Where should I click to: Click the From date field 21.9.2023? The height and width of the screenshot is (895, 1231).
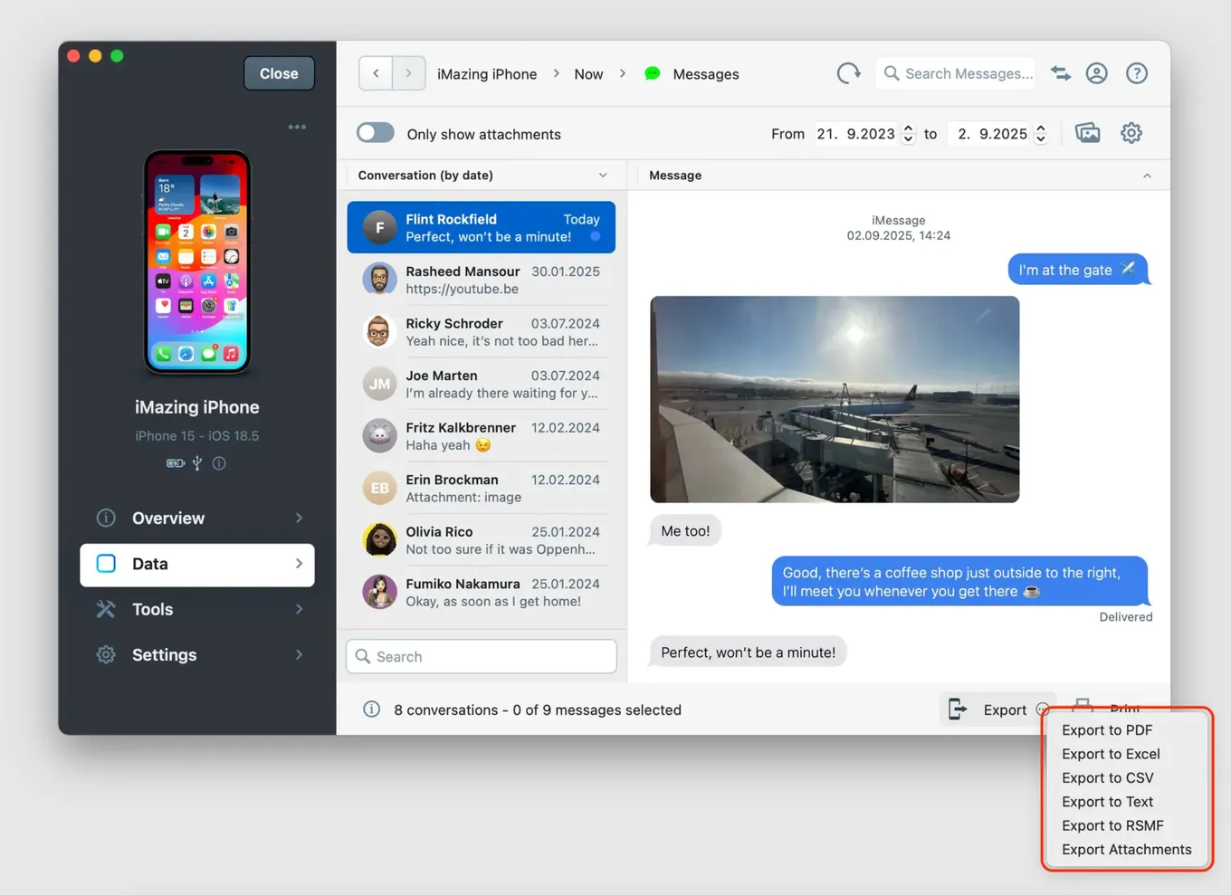click(x=856, y=134)
